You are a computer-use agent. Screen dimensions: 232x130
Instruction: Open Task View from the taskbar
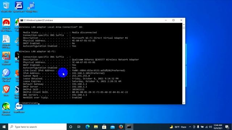pos(79,127)
